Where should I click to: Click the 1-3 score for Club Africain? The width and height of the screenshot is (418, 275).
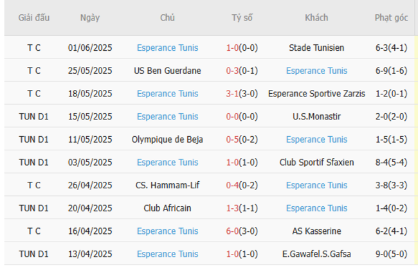pos(233,208)
